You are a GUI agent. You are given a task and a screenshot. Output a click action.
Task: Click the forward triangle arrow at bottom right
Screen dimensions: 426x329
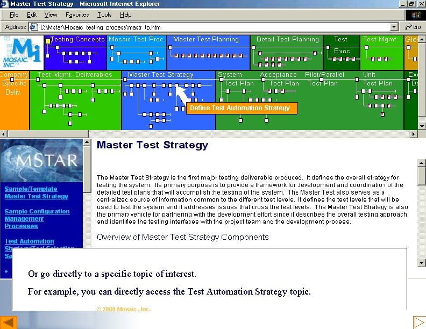[419, 323]
